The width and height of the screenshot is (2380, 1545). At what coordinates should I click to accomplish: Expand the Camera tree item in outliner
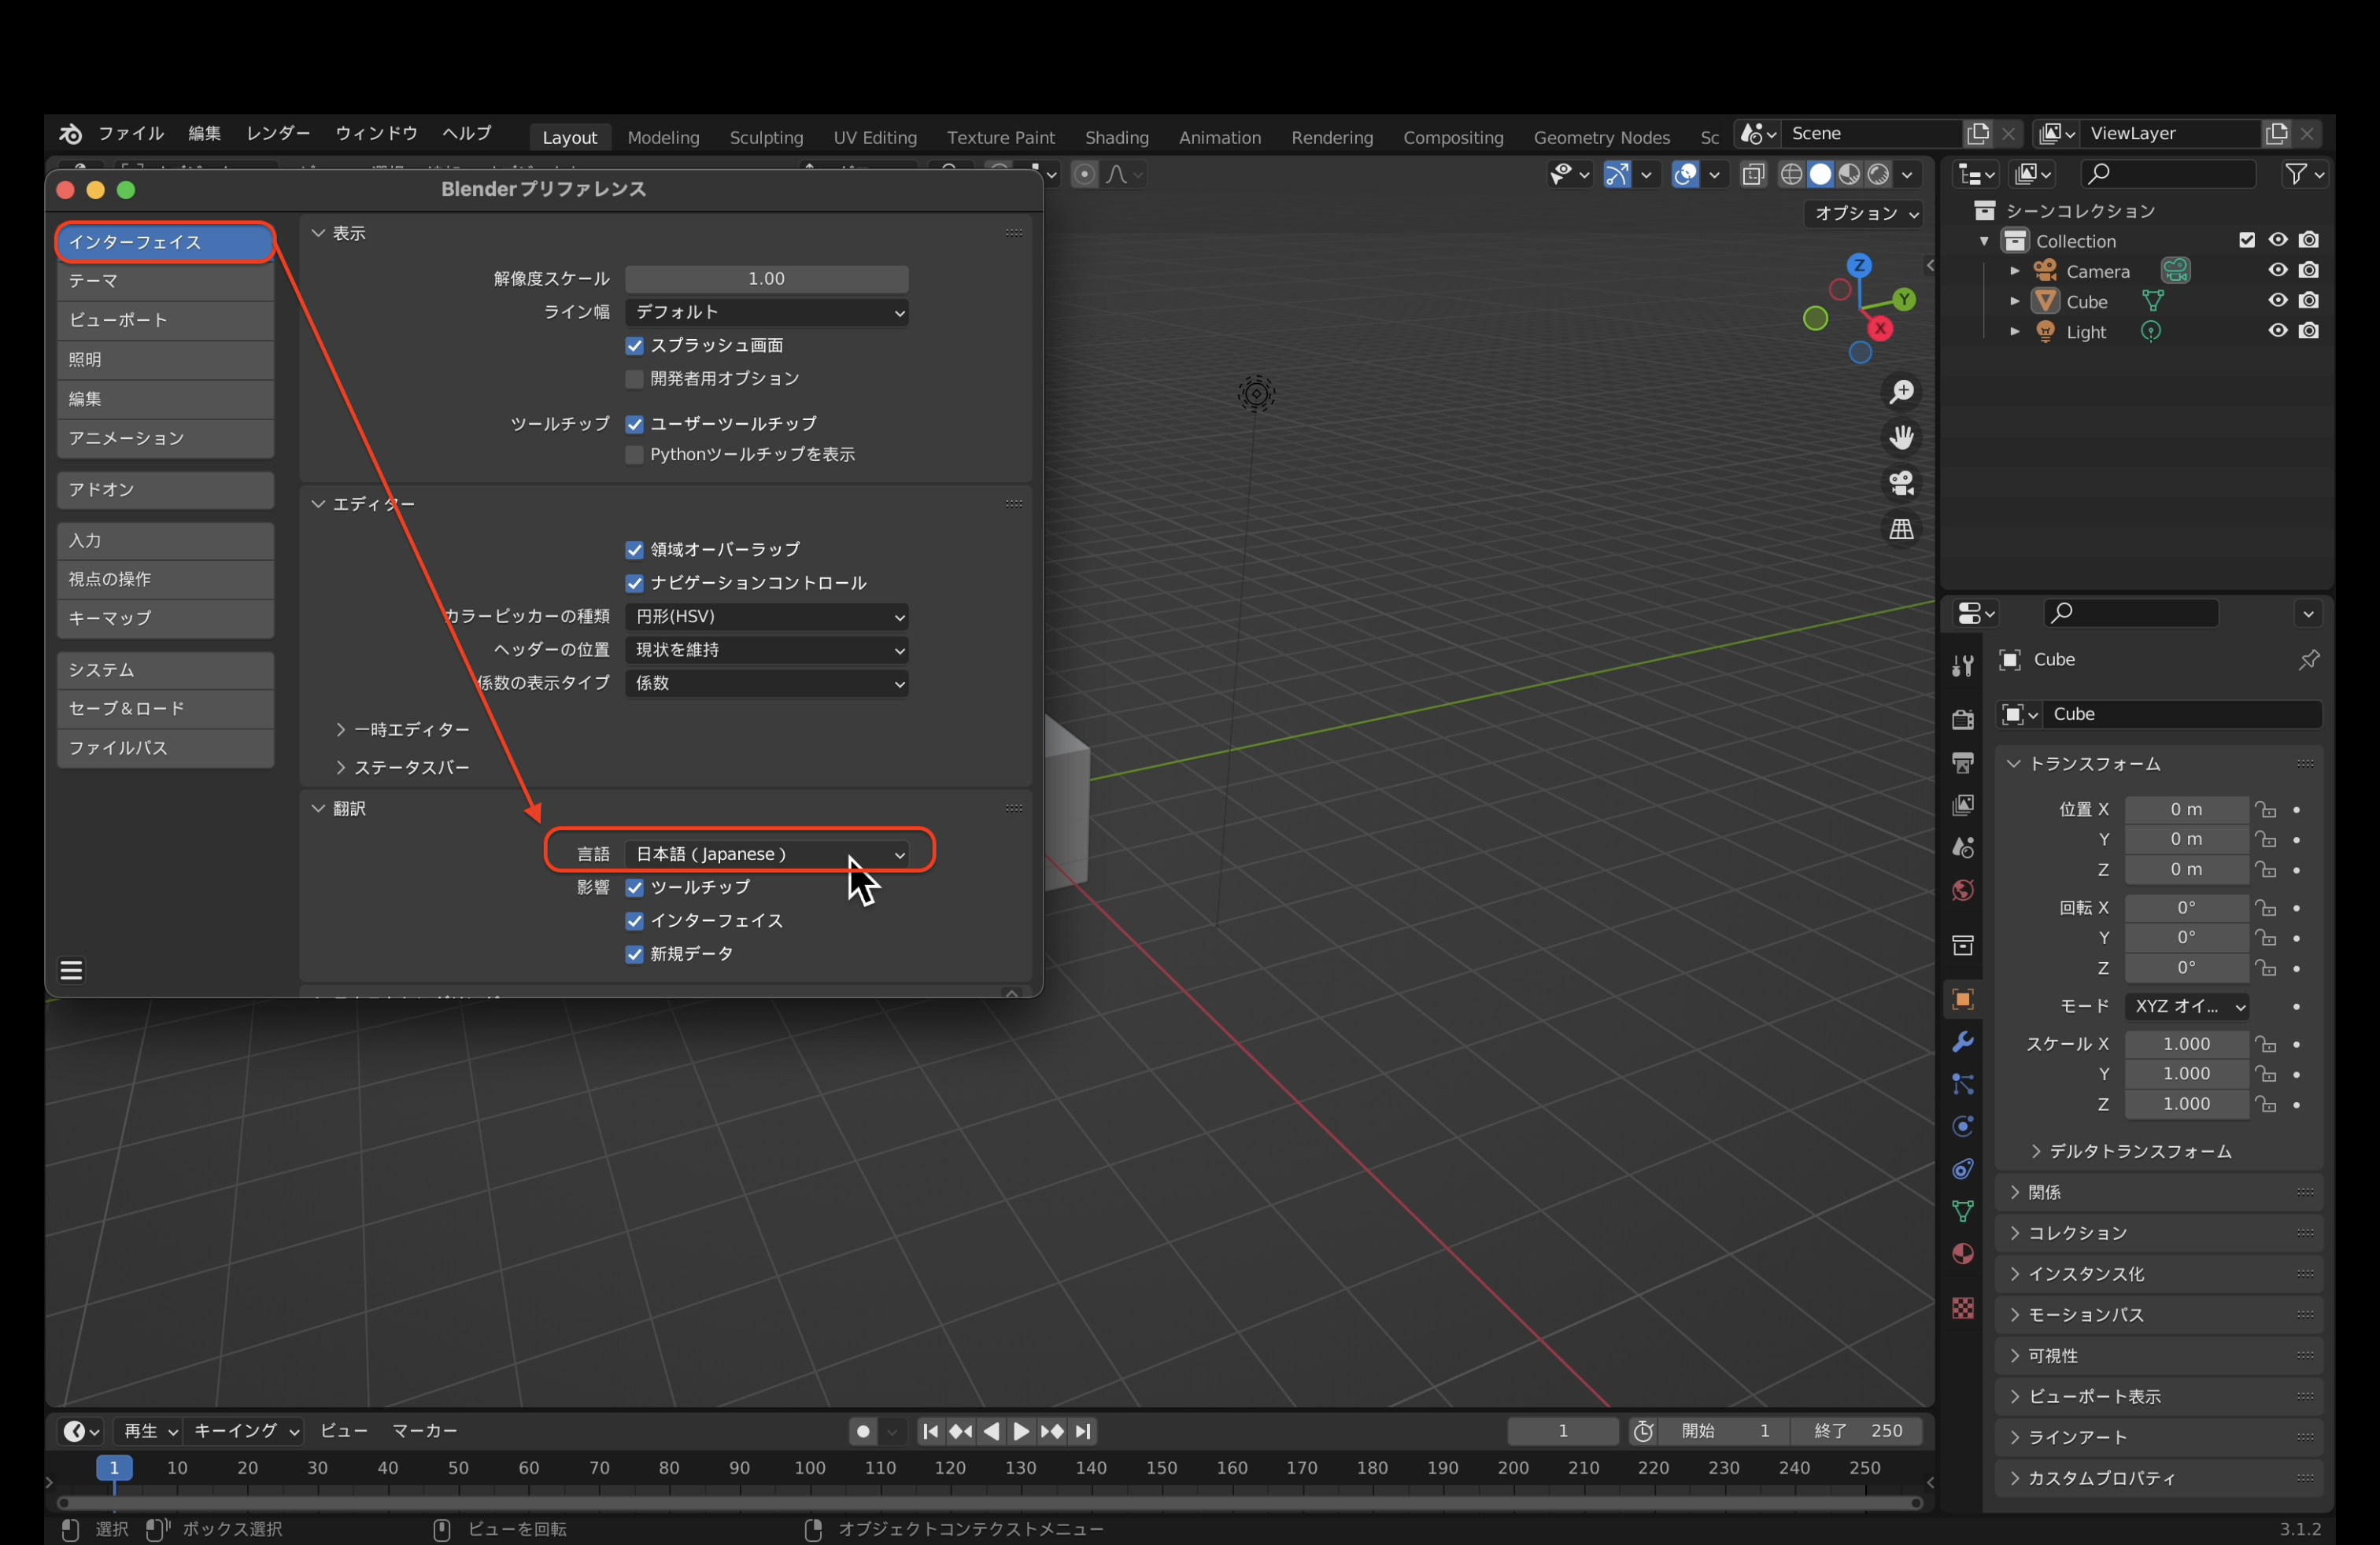(2015, 271)
